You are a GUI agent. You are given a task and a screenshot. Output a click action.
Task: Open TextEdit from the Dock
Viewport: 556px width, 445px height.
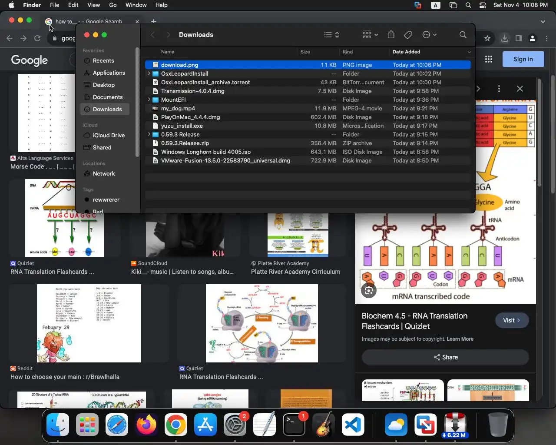tap(265, 425)
